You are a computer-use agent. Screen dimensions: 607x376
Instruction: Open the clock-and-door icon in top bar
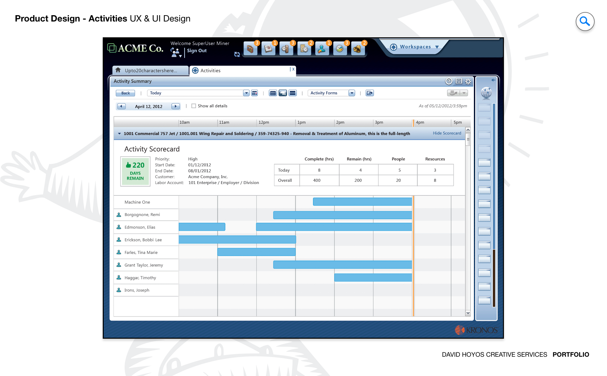click(x=286, y=49)
